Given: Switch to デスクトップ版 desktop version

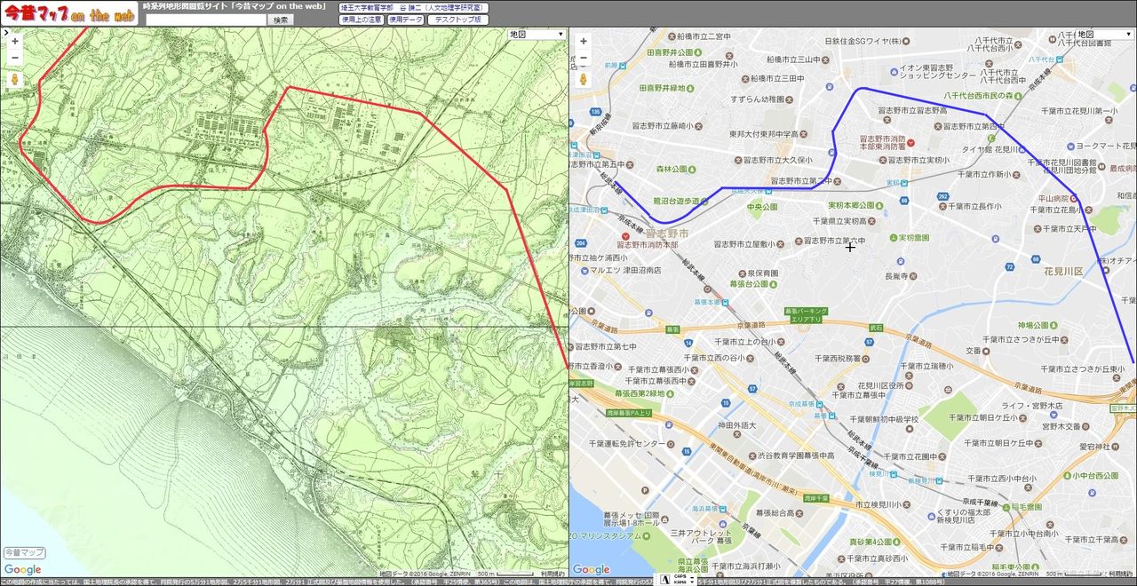Looking at the screenshot, I should coord(458,20).
